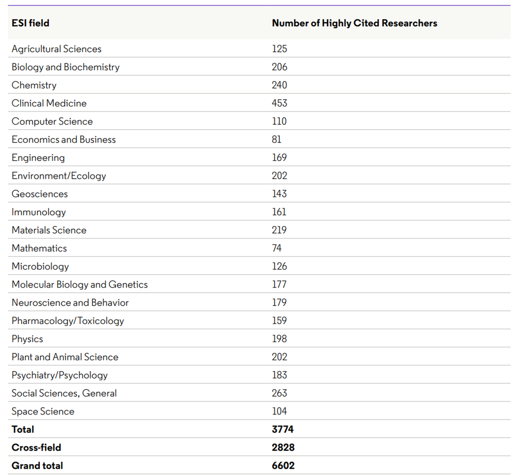The image size is (515, 475).
Task: Select the Geosciences value 143
Action: 279,194
